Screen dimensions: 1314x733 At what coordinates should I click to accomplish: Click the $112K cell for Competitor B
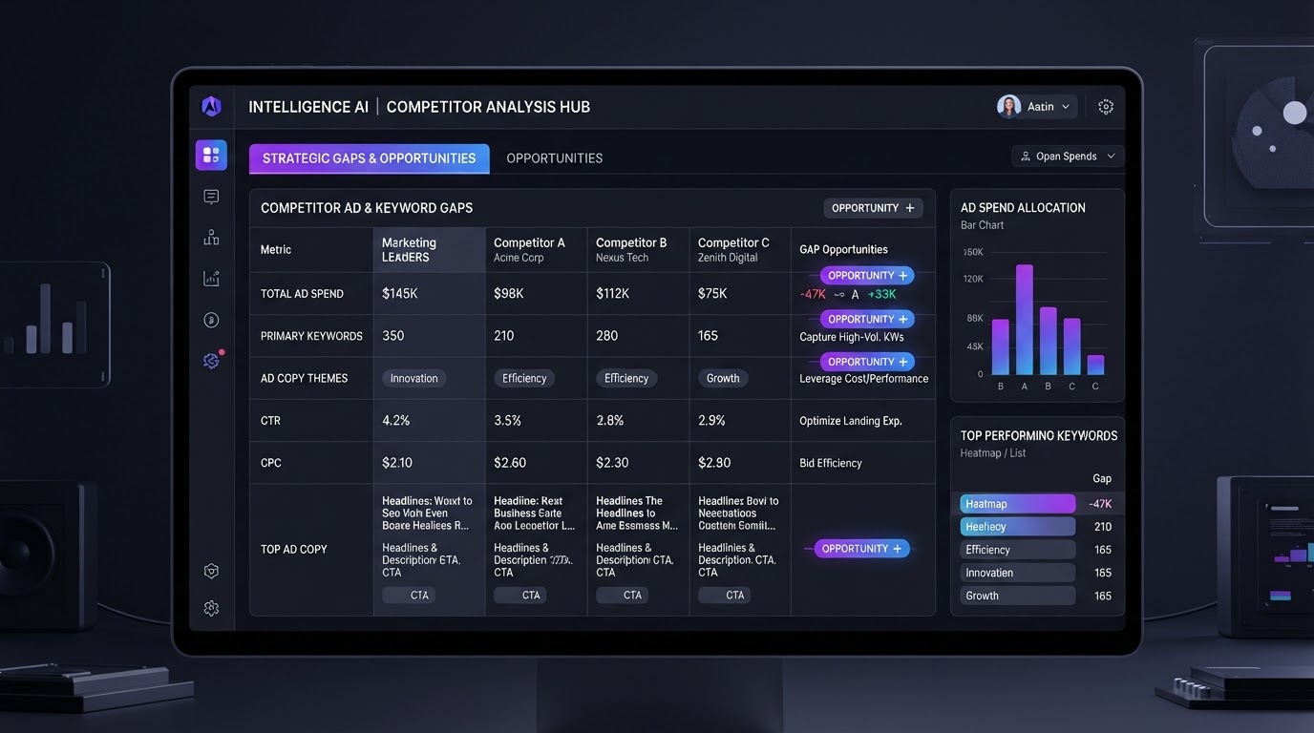click(613, 294)
